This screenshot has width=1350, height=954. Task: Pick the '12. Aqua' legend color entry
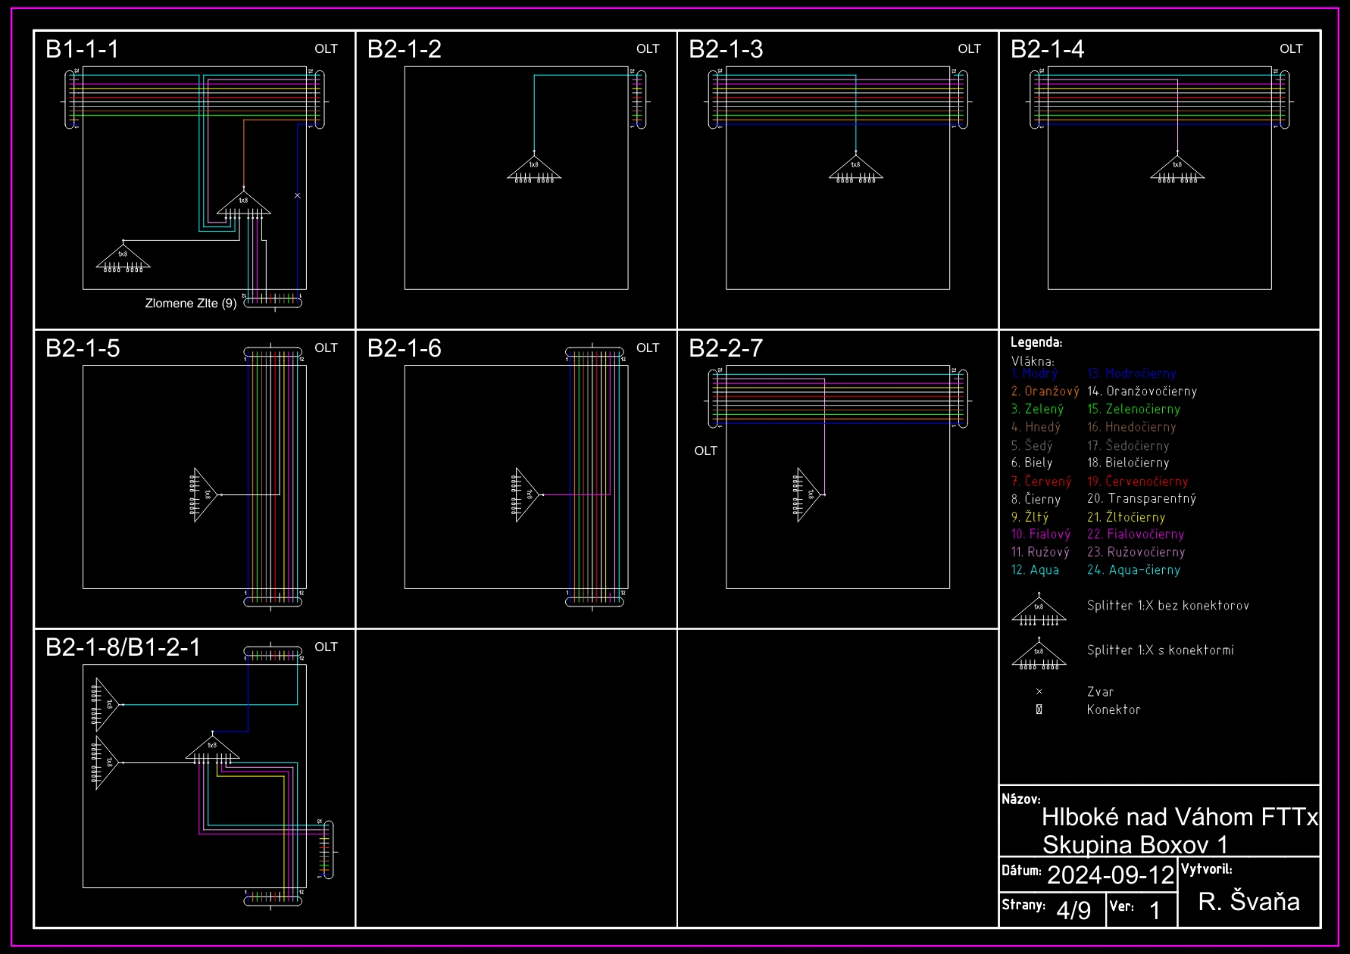(1035, 570)
